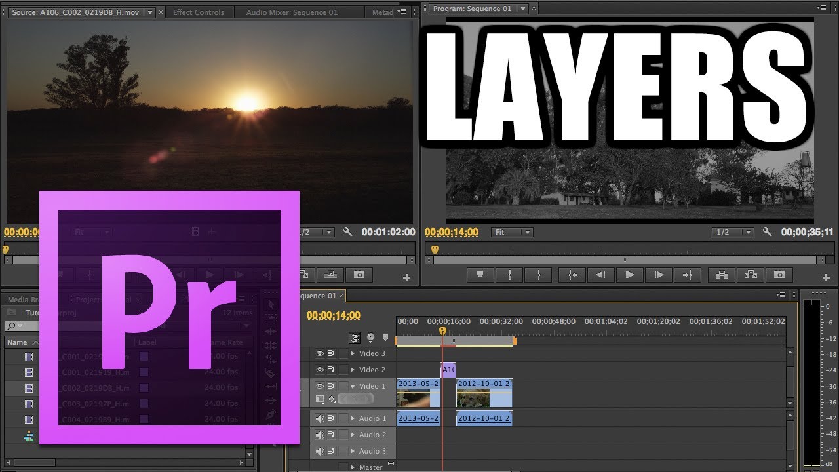Hide Video 2 track with eye icon

320,370
